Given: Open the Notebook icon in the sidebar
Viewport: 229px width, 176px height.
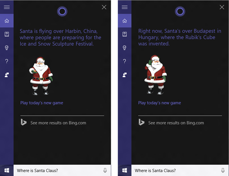Looking at the screenshot, I should [x=7, y=34].
